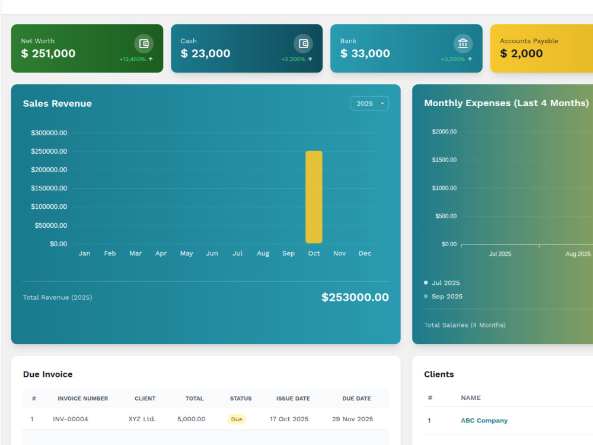Click the $300000.00 axis label

click(x=49, y=133)
